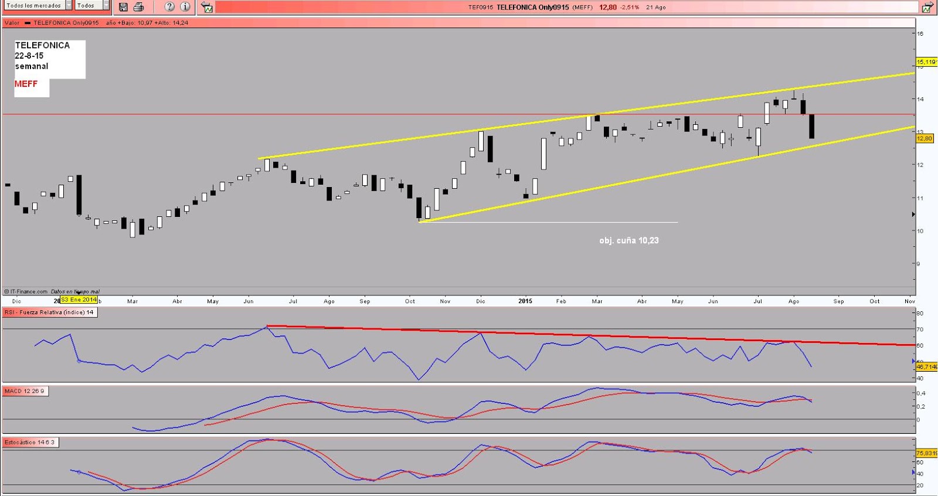938x496 pixels.
Task: Click the '2015' label on time axis
Action: 525,301
